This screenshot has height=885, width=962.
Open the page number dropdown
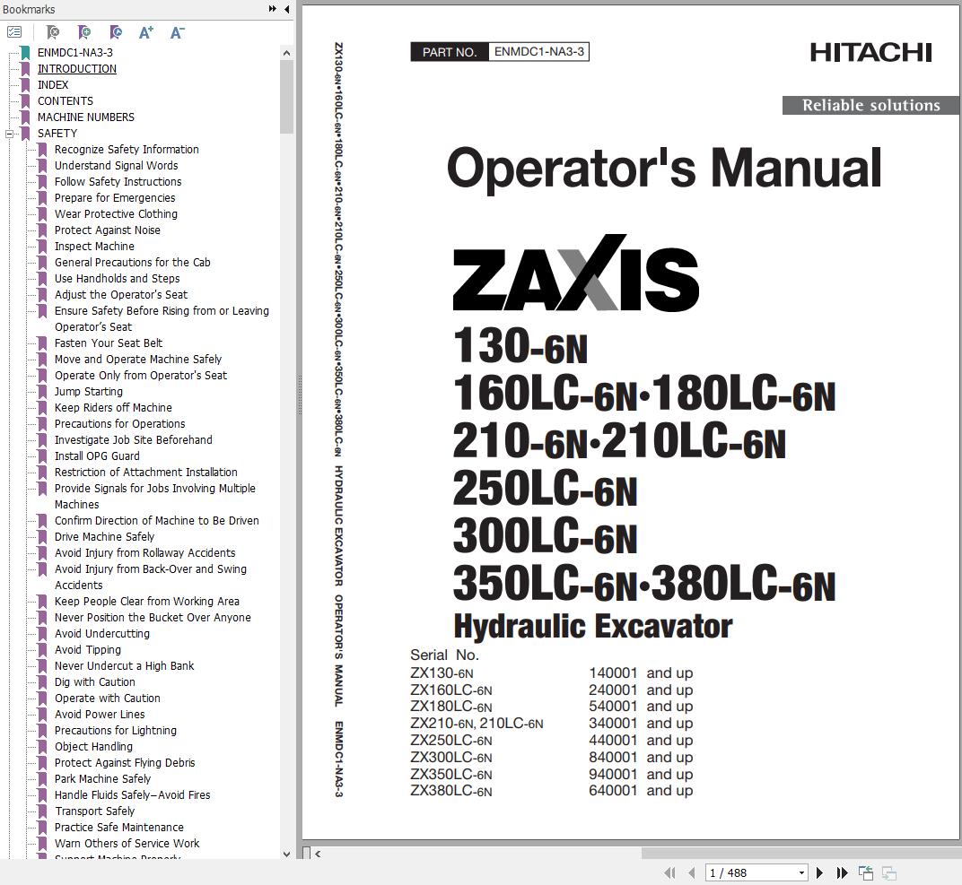801,872
